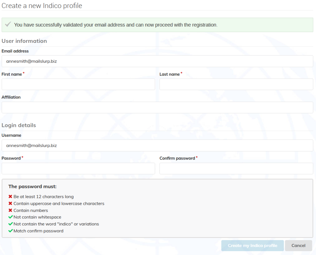Image resolution: width=316 pixels, height=255 pixels.
Task: Click the "Login details" section heading
Action: click(19, 125)
